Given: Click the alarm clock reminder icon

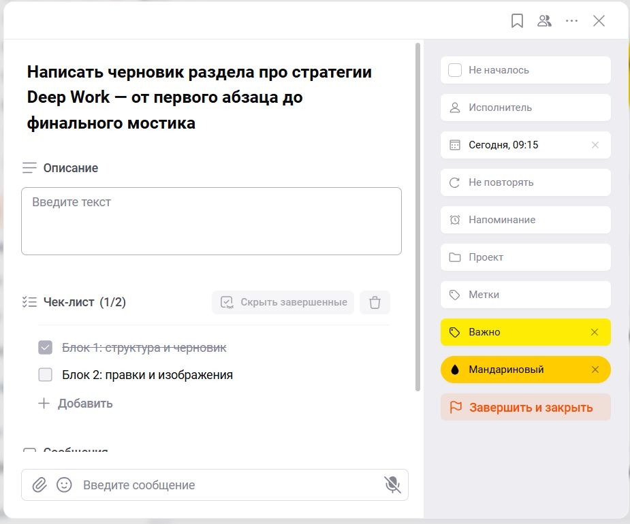Looking at the screenshot, I should tap(455, 220).
